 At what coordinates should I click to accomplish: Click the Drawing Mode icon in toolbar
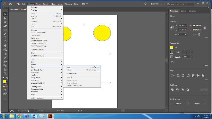click(x=5, y=90)
